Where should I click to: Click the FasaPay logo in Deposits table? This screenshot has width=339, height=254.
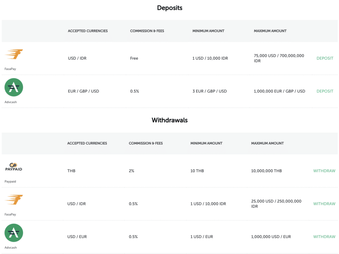tap(14, 55)
